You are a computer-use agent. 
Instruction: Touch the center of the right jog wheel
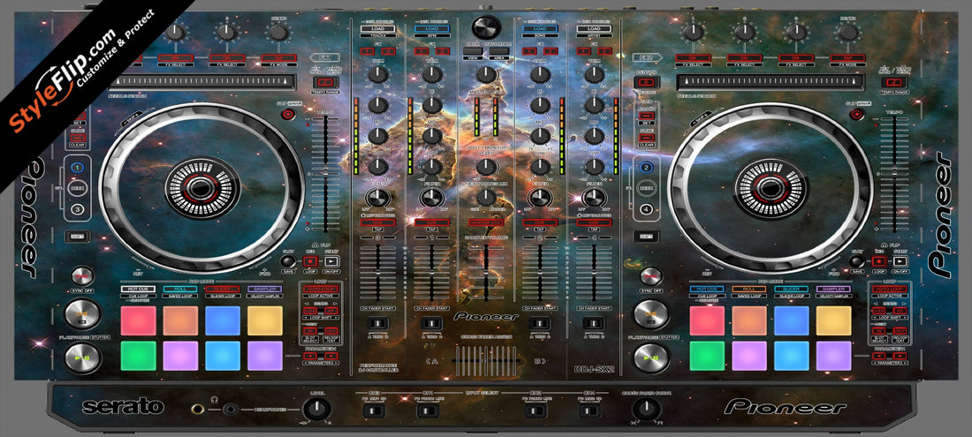point(771,187)
